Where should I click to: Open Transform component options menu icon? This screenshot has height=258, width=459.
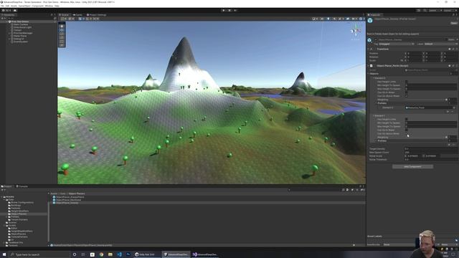tap(456, 49)
